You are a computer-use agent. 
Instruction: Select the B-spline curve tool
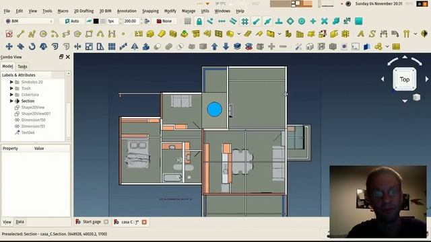100,34
